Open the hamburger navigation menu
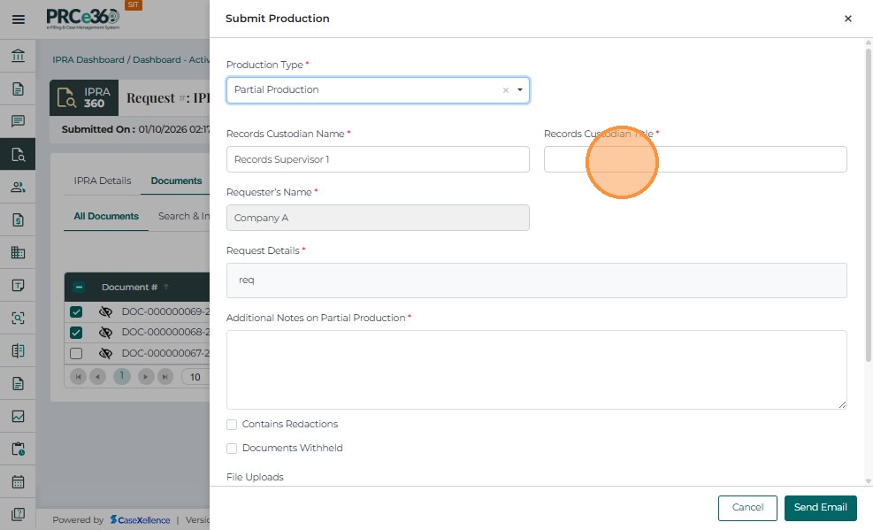The height and width of the screenshot is (530, 873). 18,19
